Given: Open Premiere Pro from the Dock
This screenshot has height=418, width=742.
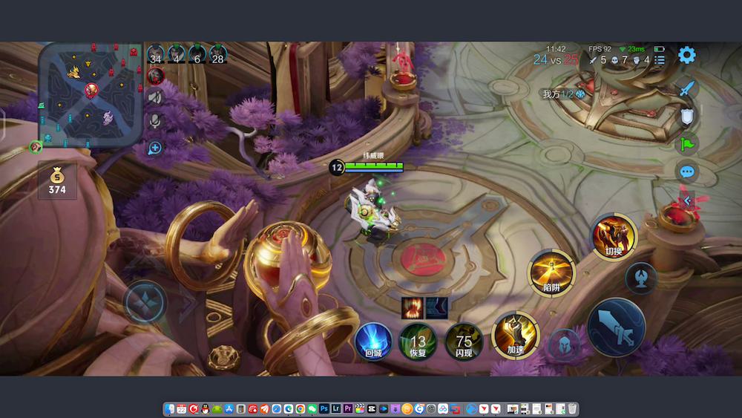Looking at the screenshot, I should [348, 408].
